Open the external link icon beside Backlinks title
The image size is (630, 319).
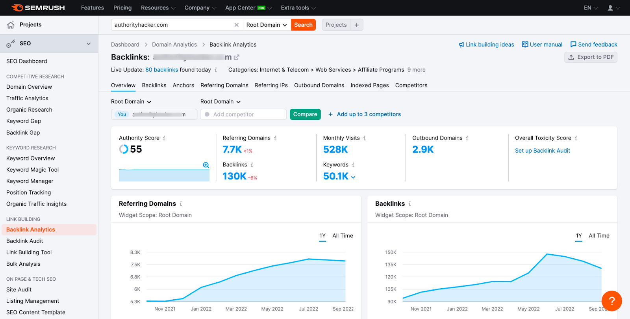(x=237, y=58)
